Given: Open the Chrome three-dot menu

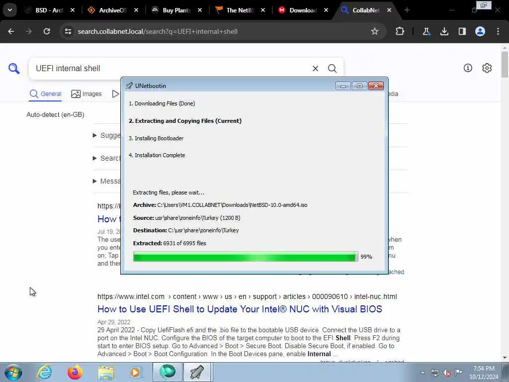Looking at the screenshot, I should click(x=498, y=31).
